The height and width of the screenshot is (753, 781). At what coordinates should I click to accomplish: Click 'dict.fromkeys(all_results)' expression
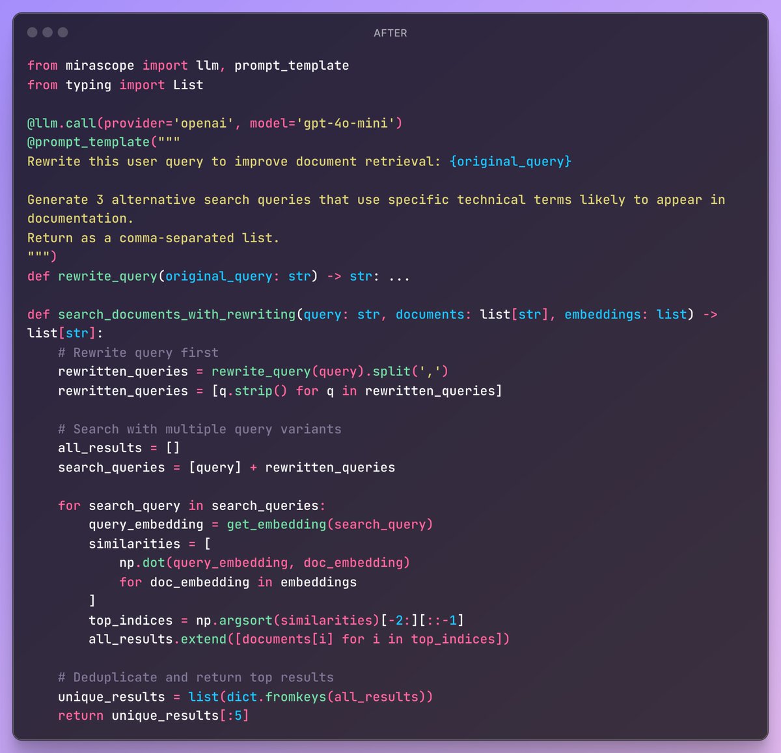pyautogui.click(x=326, y=697)
